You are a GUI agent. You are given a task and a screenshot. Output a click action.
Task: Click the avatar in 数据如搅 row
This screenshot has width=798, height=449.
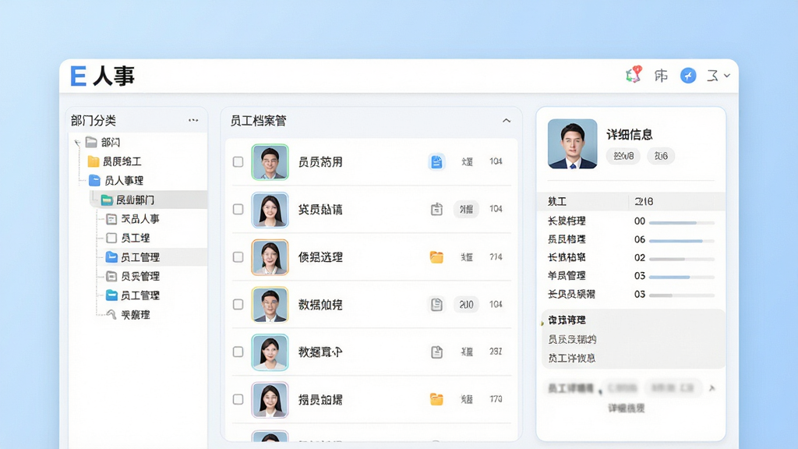(x=270, y=305)
